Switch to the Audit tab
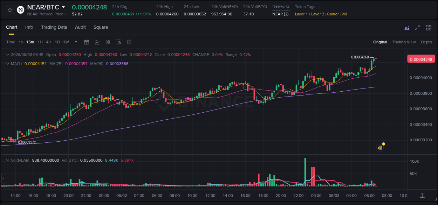 click(x=80, y=27)
